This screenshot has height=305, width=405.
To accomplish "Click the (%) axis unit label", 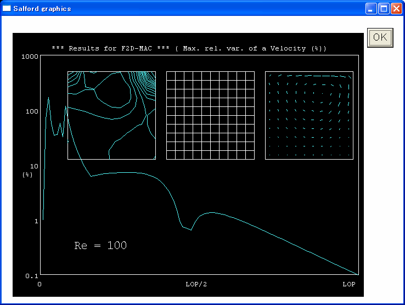I will coord(27,175).
